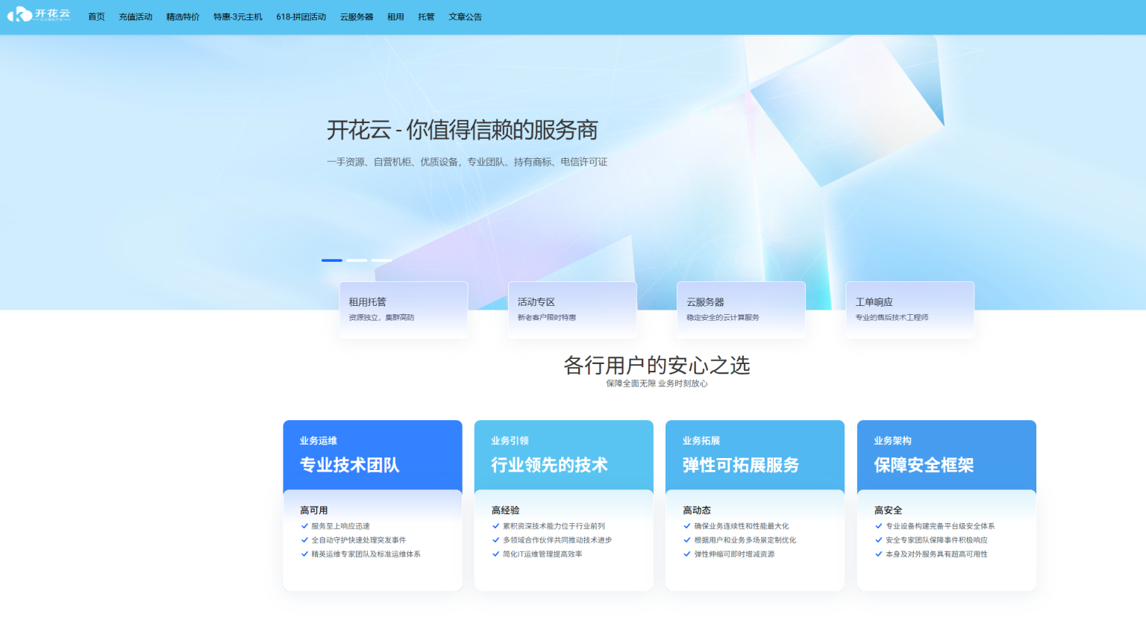Switch to the second carousel slide indicator
Viewport: 1146px width, 617px height.
click(x=357, y=260)
